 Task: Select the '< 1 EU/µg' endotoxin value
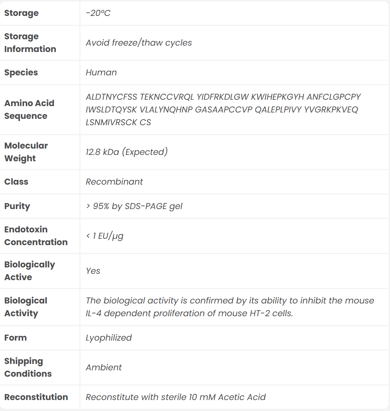pos(105,236)
